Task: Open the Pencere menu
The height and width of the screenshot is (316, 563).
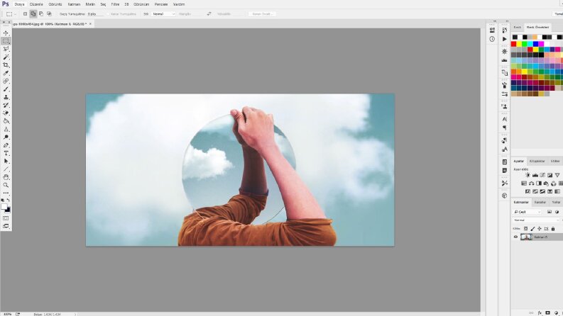Action: click(x=161, y=4)
